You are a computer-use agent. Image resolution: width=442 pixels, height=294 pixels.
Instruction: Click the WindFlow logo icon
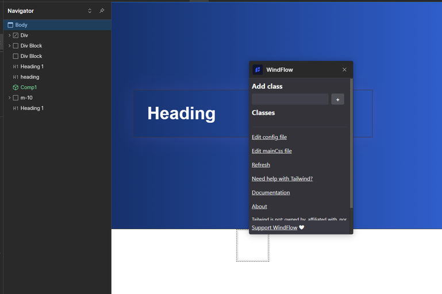(257, 69)
